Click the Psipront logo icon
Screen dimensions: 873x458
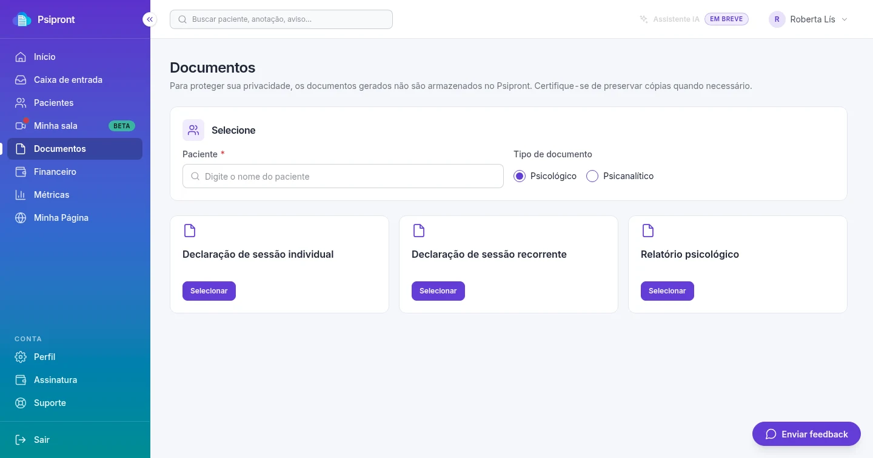click(22, 19)
